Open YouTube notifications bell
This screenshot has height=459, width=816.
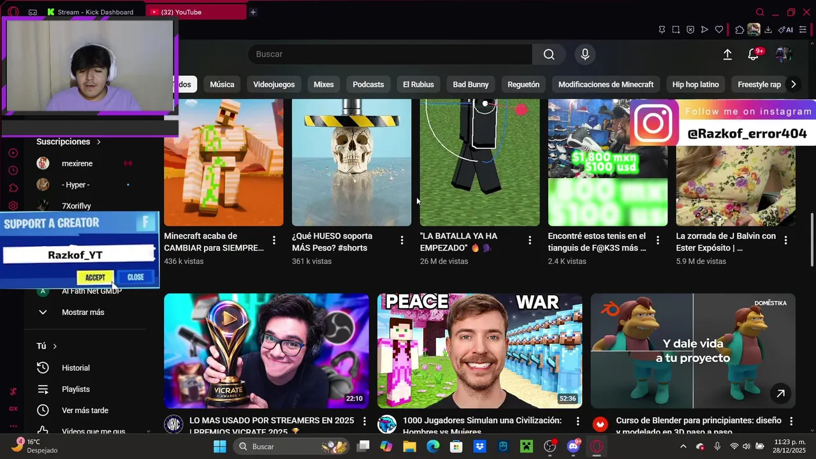point(754,55)
